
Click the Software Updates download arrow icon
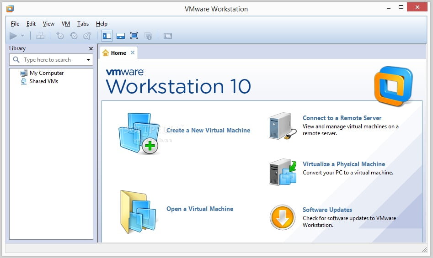[x=282, y=217]
